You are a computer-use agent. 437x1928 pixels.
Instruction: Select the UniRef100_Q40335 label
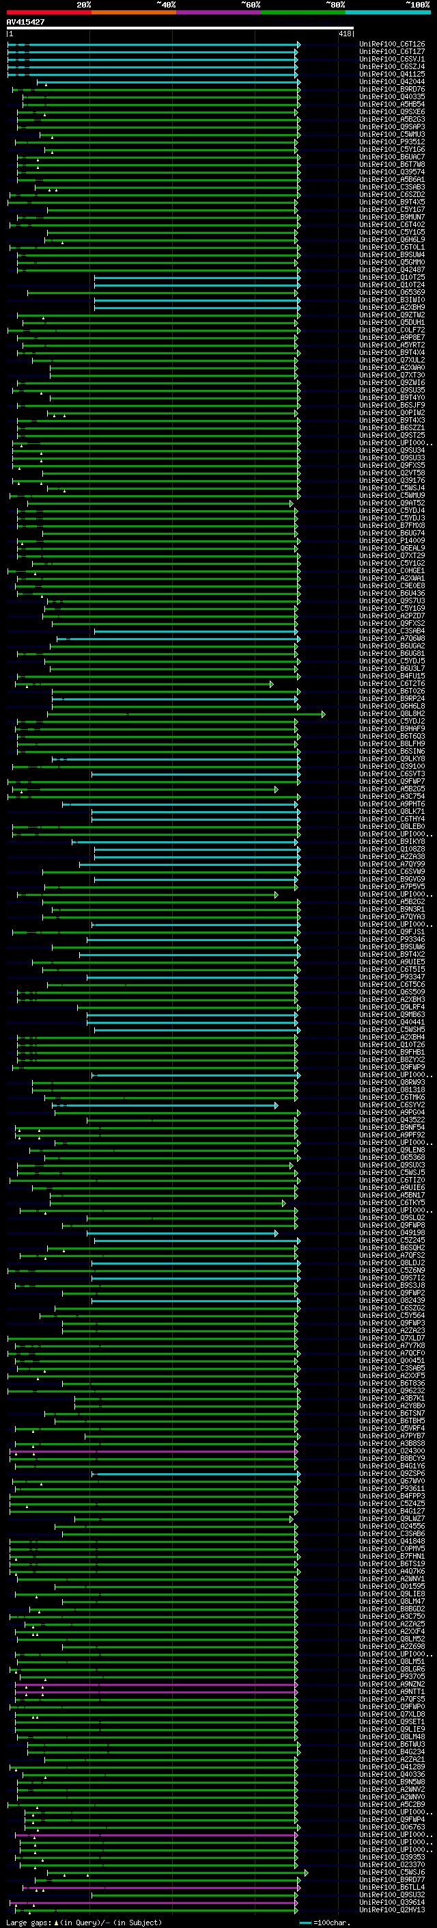click(x=392, y=96)
